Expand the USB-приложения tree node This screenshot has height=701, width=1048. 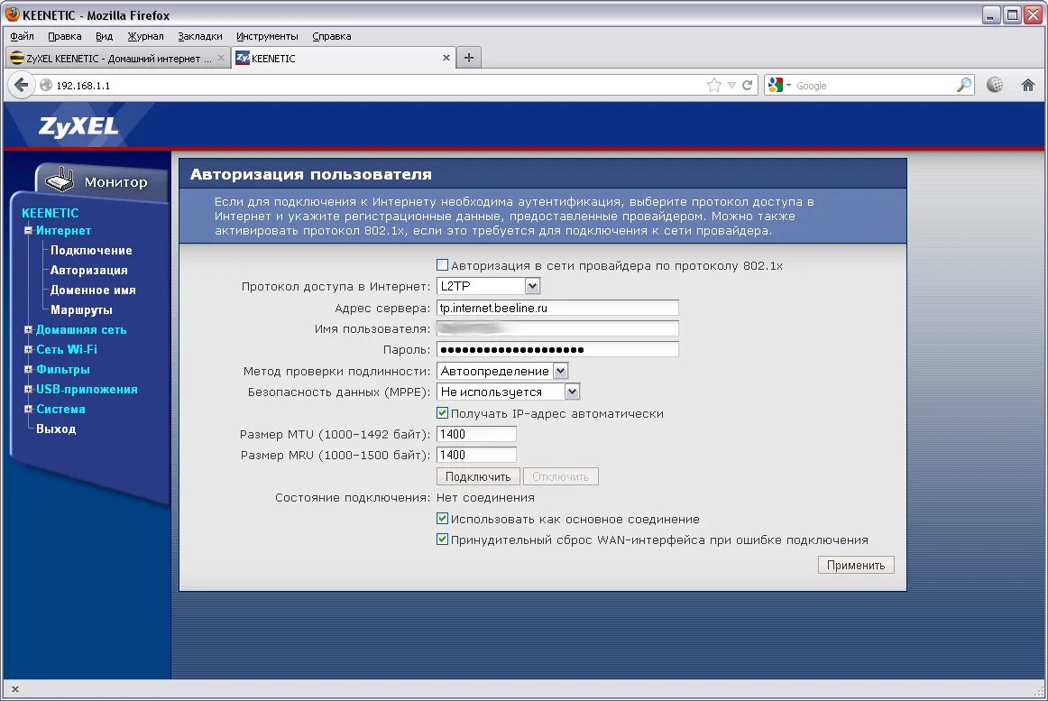coord(28,389)
